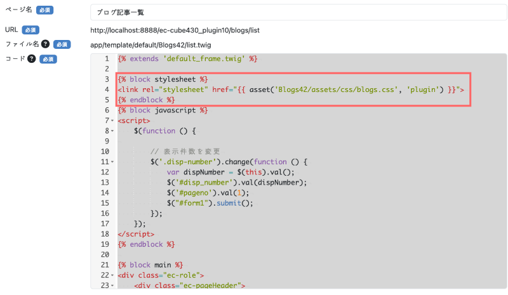The image size is (508, 295).
Task: Click the link rel stylesheet code line
Action: pos(291,89)
